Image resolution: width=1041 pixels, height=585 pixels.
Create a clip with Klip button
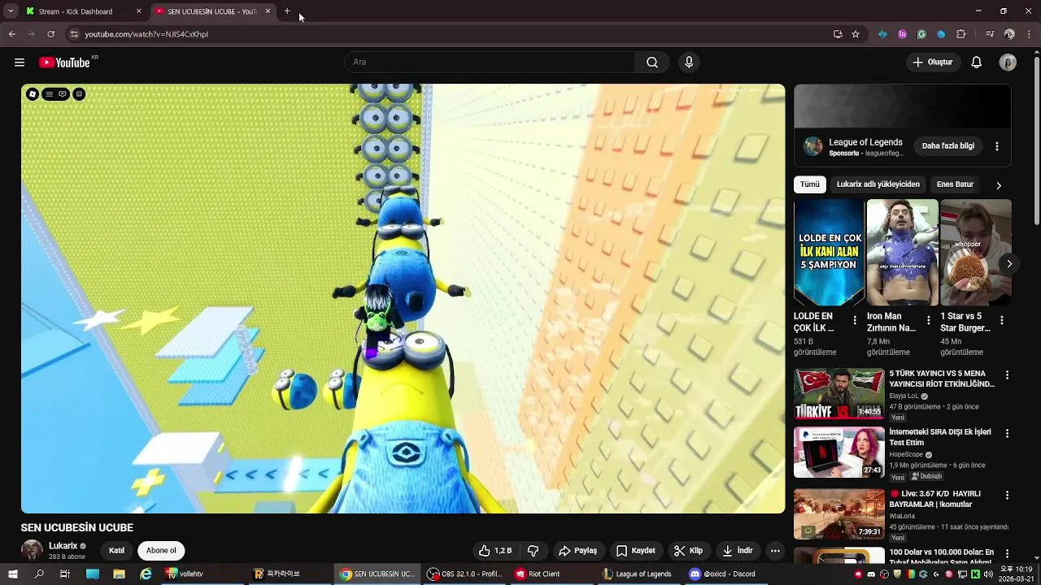pos(688,551)
